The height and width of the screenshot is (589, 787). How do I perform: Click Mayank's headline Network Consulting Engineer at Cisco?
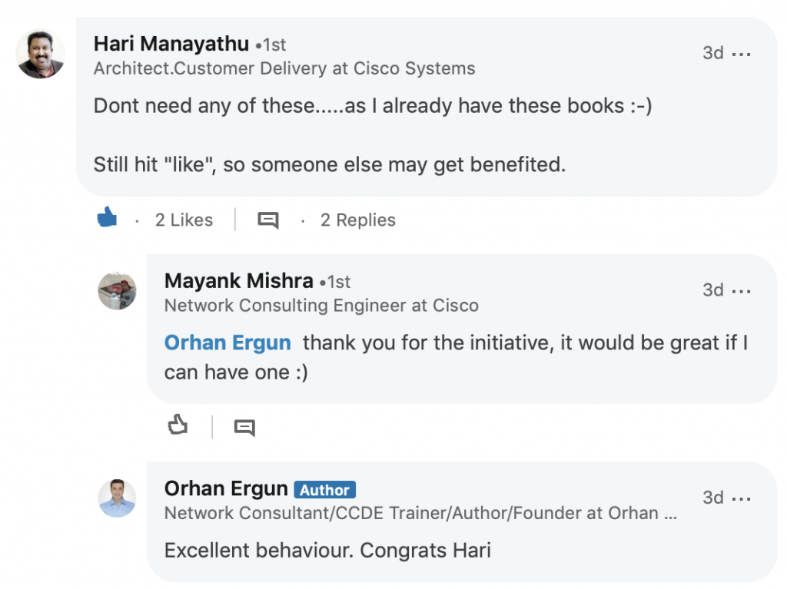pyautogui.click(x=321, y=306)
